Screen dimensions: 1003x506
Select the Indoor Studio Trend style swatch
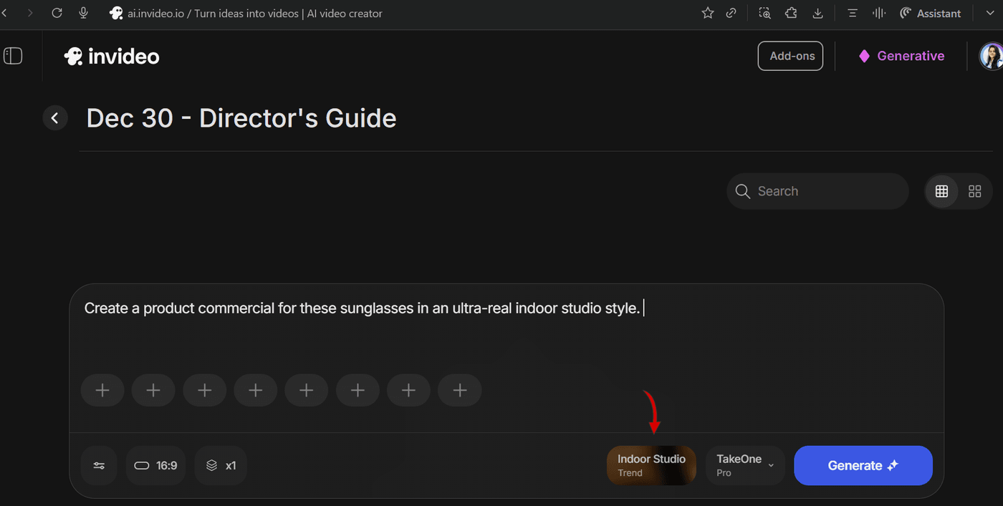pyautogui.click(x=651, y=465)
